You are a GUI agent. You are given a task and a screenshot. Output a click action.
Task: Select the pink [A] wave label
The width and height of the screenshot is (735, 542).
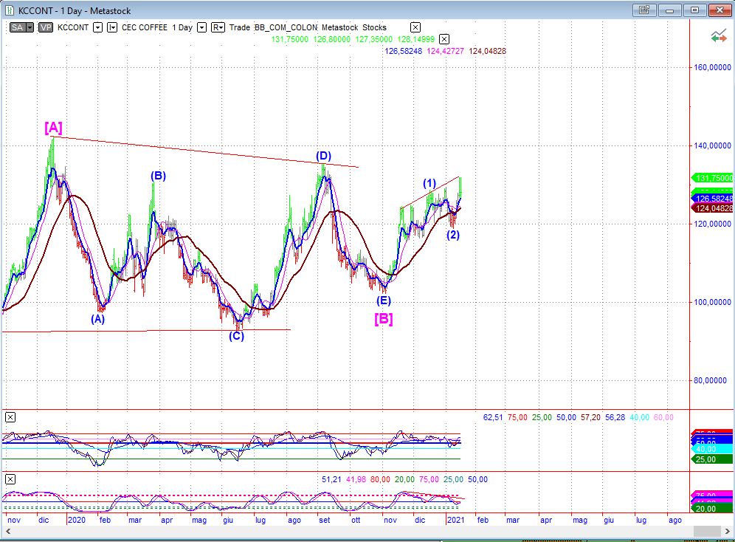pos(53,128)
